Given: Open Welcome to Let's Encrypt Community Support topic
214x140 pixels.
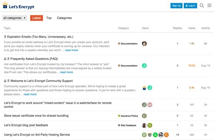Looking at the screenshot, I should [x=41, y=81].
